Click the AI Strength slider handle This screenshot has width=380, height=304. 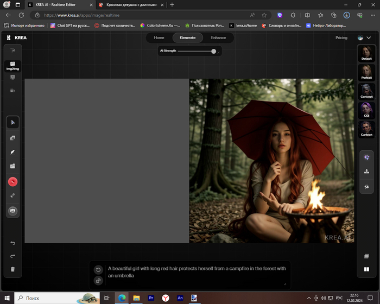click(213, 51)
